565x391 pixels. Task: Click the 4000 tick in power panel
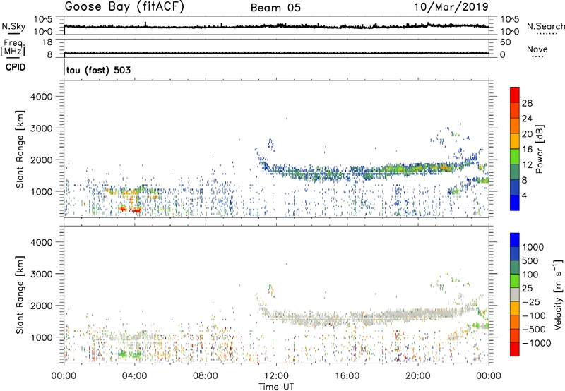[x=42, y=97]
